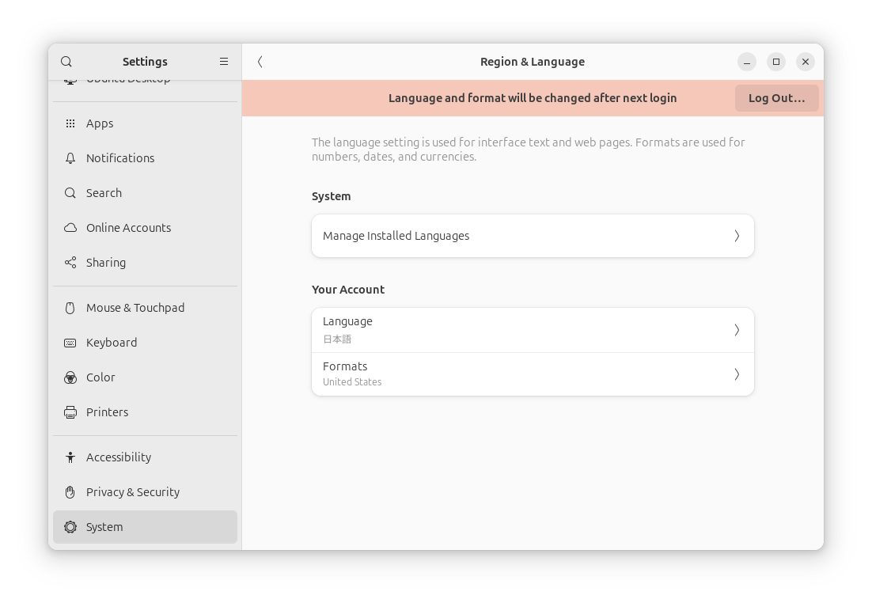
Task: Click the Online Accounts cloud icon
Action: 70,228
